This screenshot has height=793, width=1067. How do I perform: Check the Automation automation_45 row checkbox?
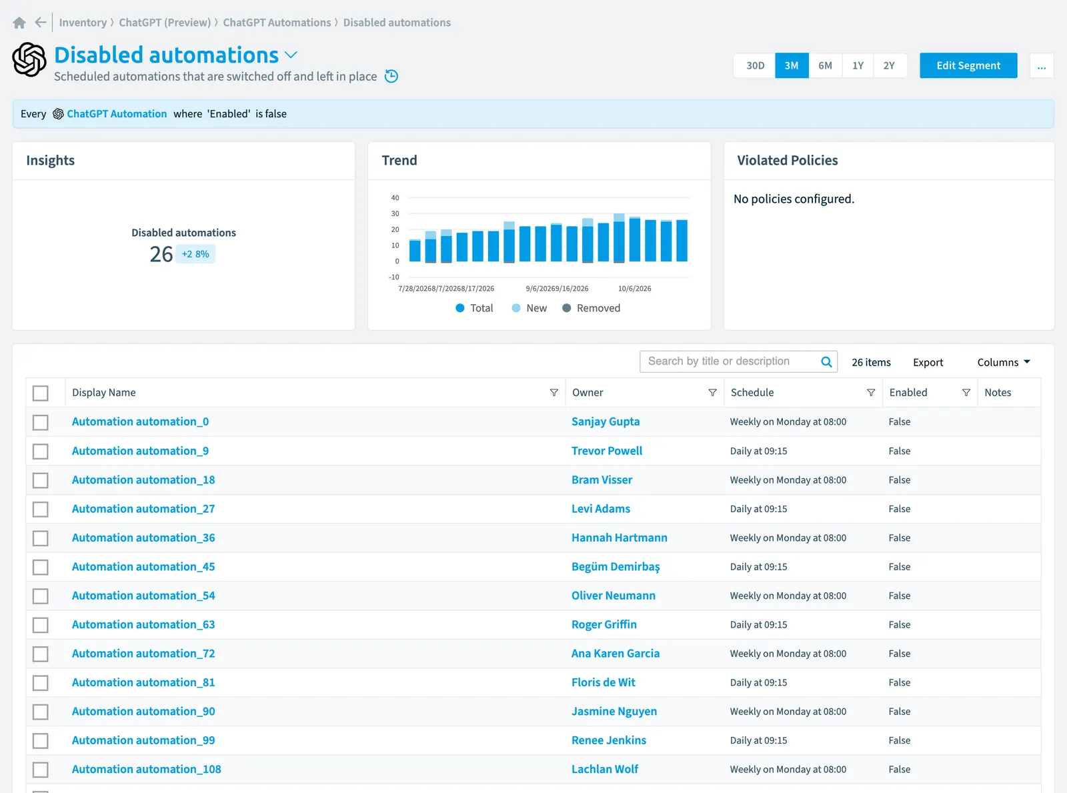coord(41,567)
